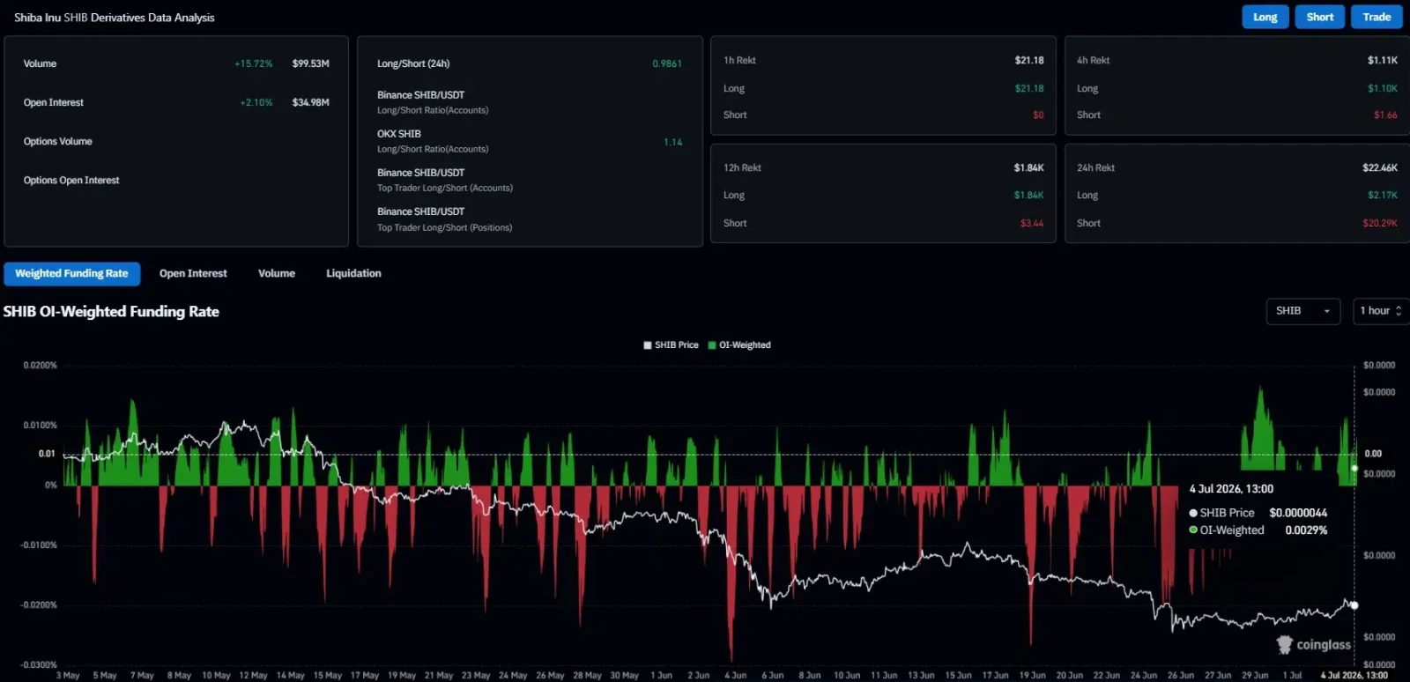Viewport: 1410px width, 682px height.
Task: Click the $3.44 short liquidation value
Action: point(1032,223)
